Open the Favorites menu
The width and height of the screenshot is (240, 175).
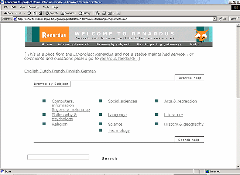click(34, 7)
